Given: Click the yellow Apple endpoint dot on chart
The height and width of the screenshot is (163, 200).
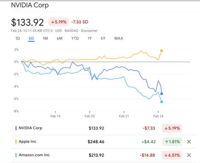Looking at the screenshot, I should pos(162,51).
